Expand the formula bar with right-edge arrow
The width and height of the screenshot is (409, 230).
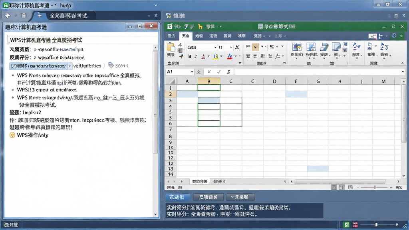[x=403, y=72]
